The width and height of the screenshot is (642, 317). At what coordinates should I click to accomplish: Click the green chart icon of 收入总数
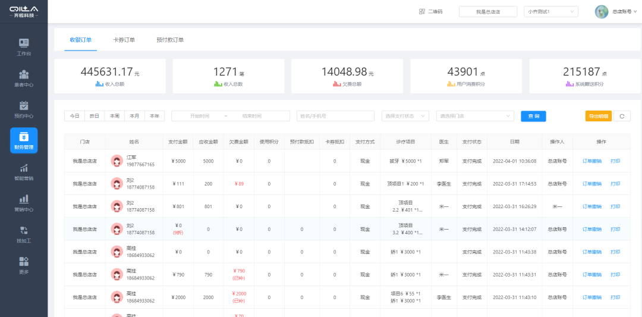218,84
